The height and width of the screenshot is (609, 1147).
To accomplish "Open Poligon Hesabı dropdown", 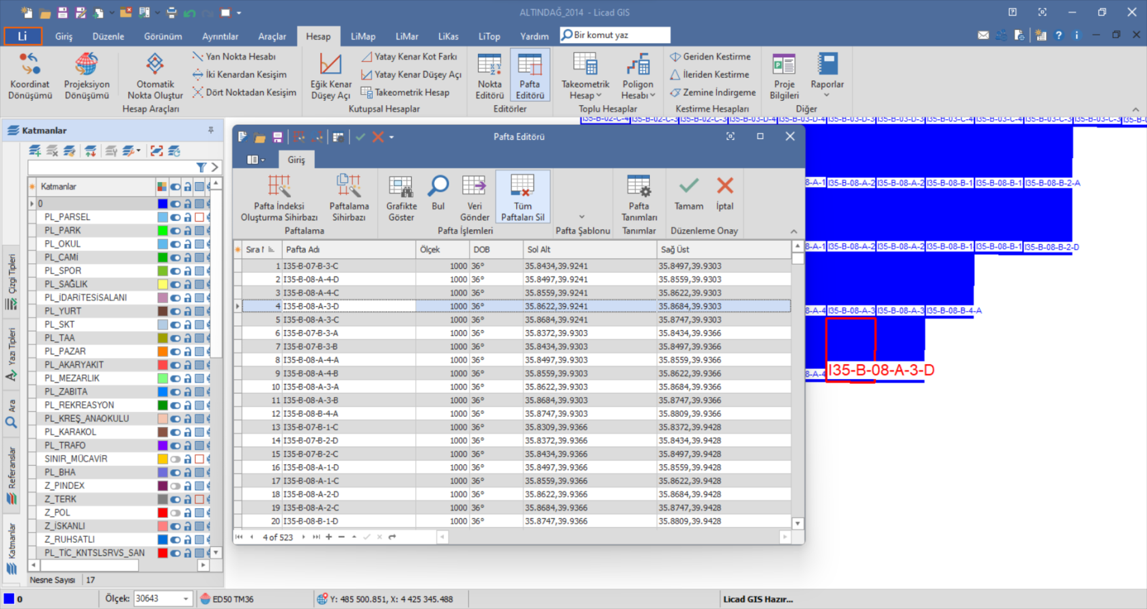I will point(638,76).
